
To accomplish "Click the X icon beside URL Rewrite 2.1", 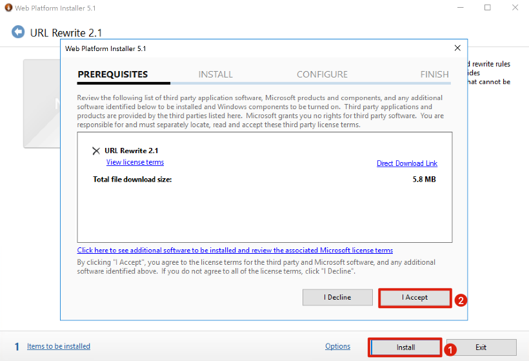I will [x=96, y=151].
